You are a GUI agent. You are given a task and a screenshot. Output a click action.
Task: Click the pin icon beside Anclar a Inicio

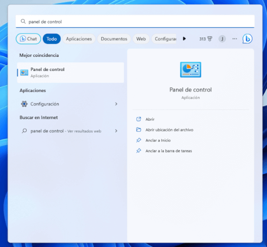139,140
